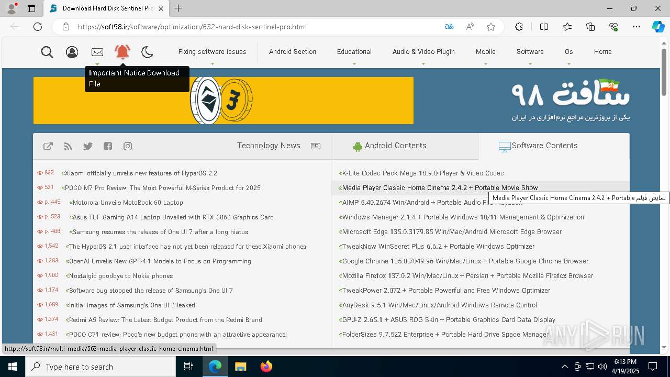This screenshot has height=377, width=670.
Task: Open Tab actions menu icon
Action: coord(31,8)
